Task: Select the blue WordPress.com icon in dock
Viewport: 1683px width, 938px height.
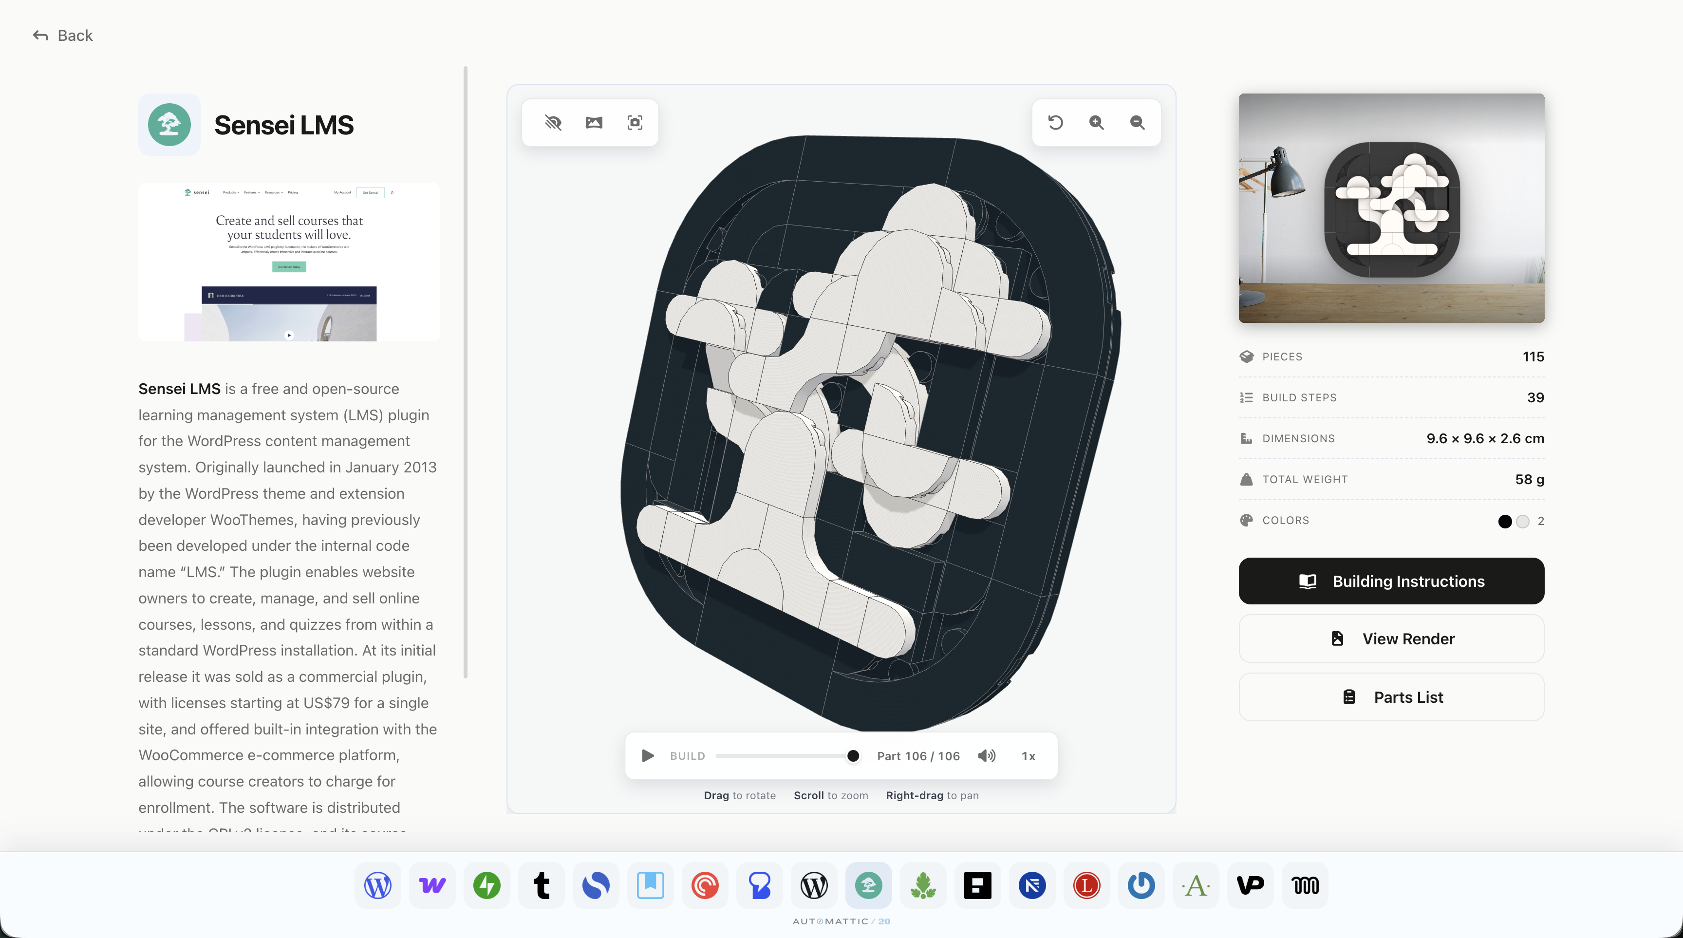Action: [377, 885]
